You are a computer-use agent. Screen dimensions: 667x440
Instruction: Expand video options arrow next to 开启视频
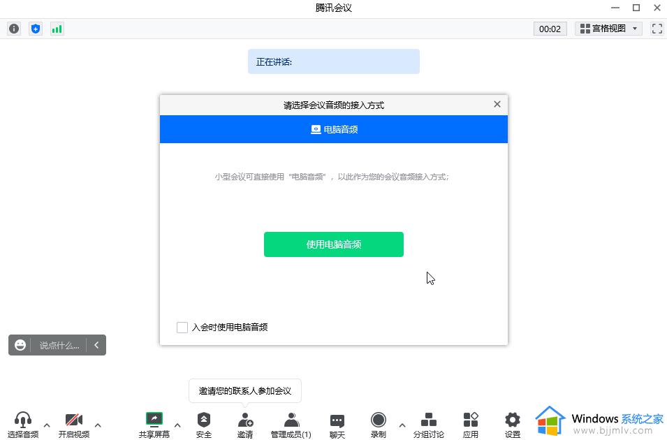coord(98,425)
